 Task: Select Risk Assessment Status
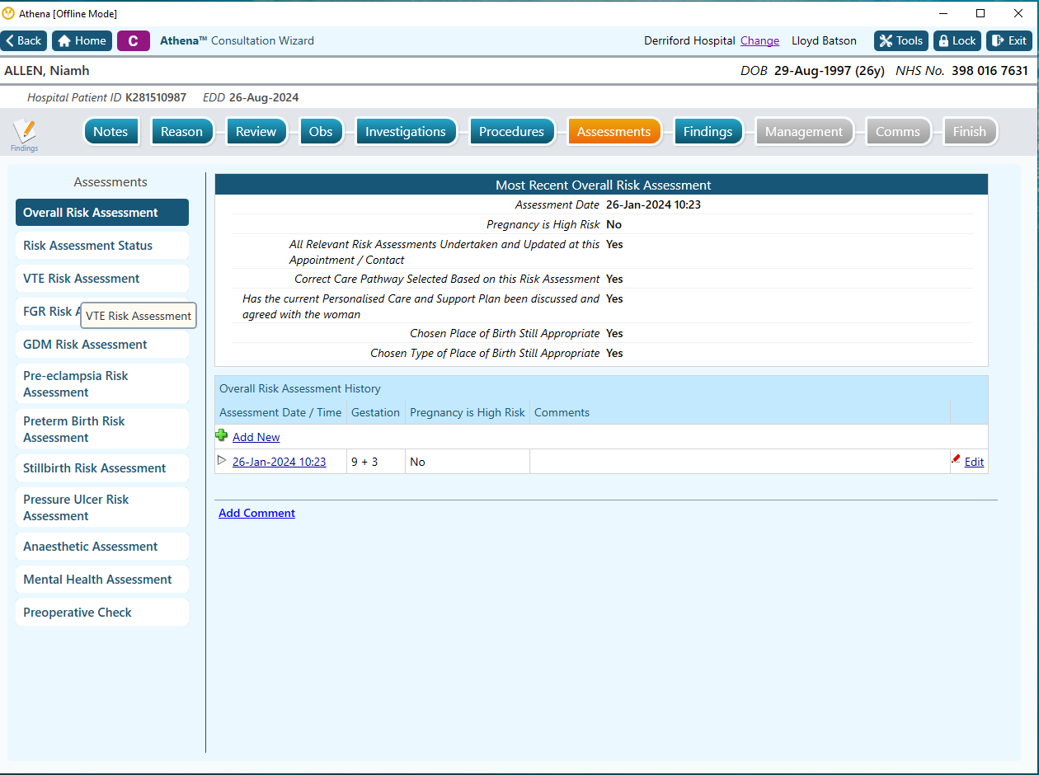102,246
